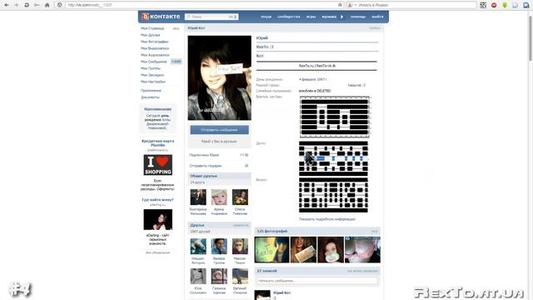Click Показать подробную информацию link
This screenshot has height=300, width=533.
[x=327, y=219]
